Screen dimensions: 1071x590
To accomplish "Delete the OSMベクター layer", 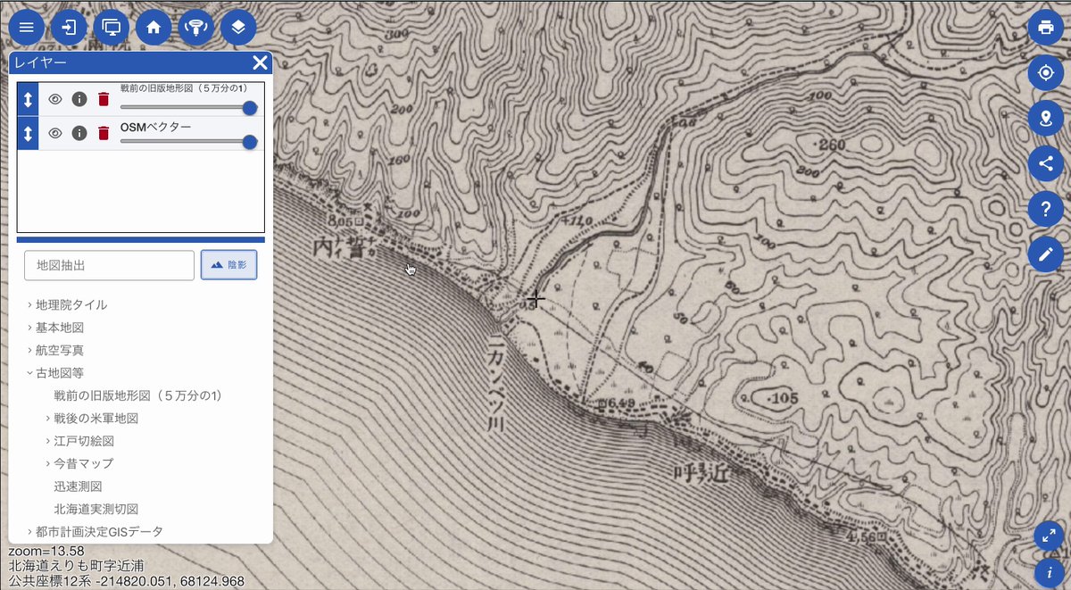I will pos(104,133).
